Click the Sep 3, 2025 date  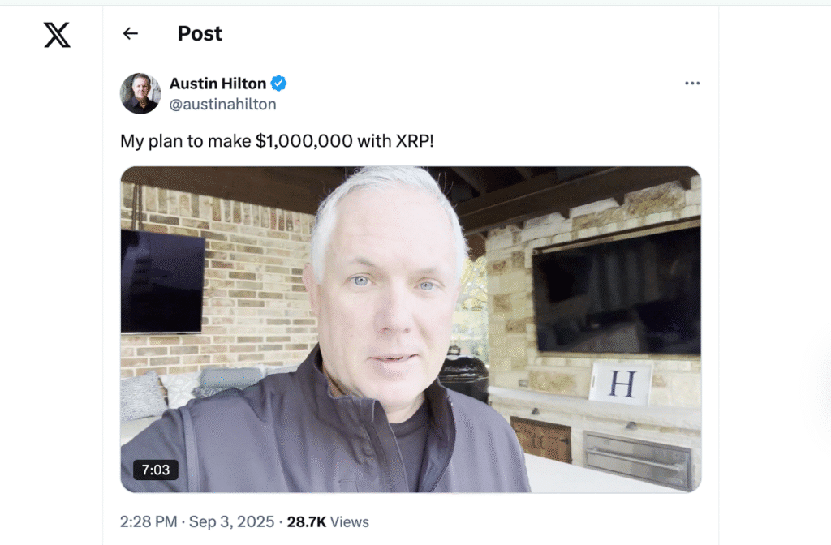pos(231,521)
